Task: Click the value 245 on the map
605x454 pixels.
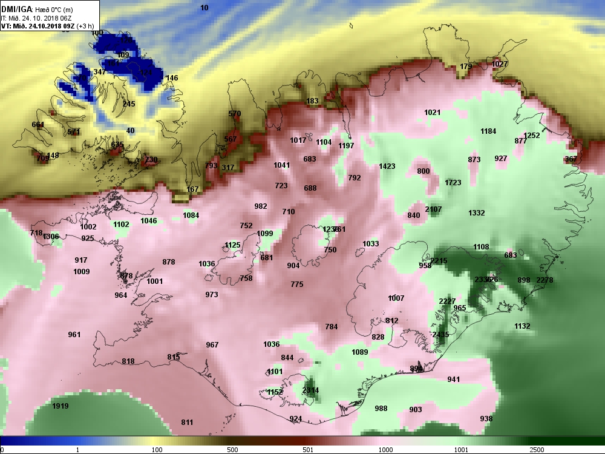Action: [129, 104]
